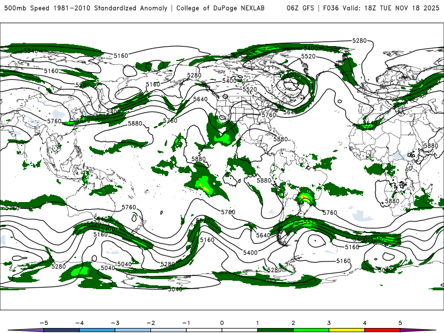Image resolution: width=444 pixels, height=333 pixels.
Task: Click the colorbar label '-1'
Action: 186,323
